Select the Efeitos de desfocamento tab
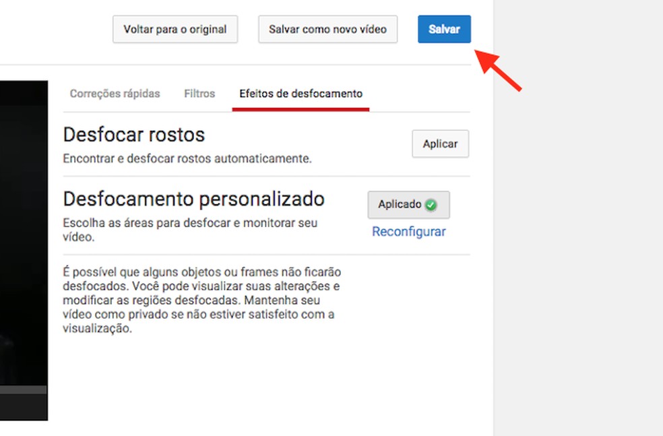This screenshot has height=436, width=663. 301,94
